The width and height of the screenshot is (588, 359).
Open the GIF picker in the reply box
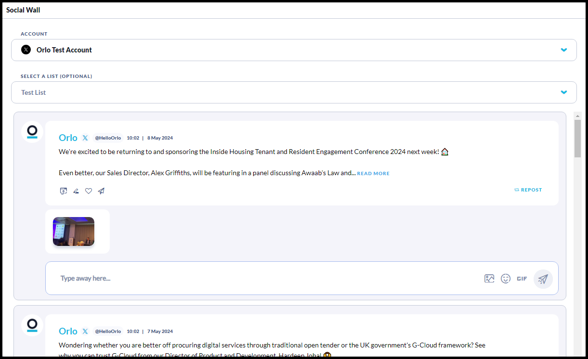click(x=522, y=279)
